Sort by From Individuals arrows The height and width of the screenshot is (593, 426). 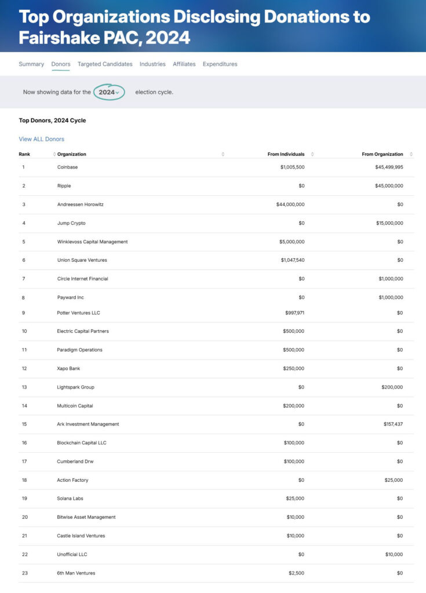[312, 154]
